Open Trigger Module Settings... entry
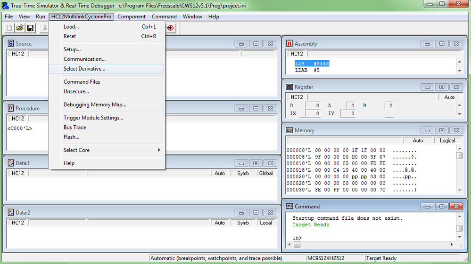Screen dimensions: 471x264 (x=107, y=118)
